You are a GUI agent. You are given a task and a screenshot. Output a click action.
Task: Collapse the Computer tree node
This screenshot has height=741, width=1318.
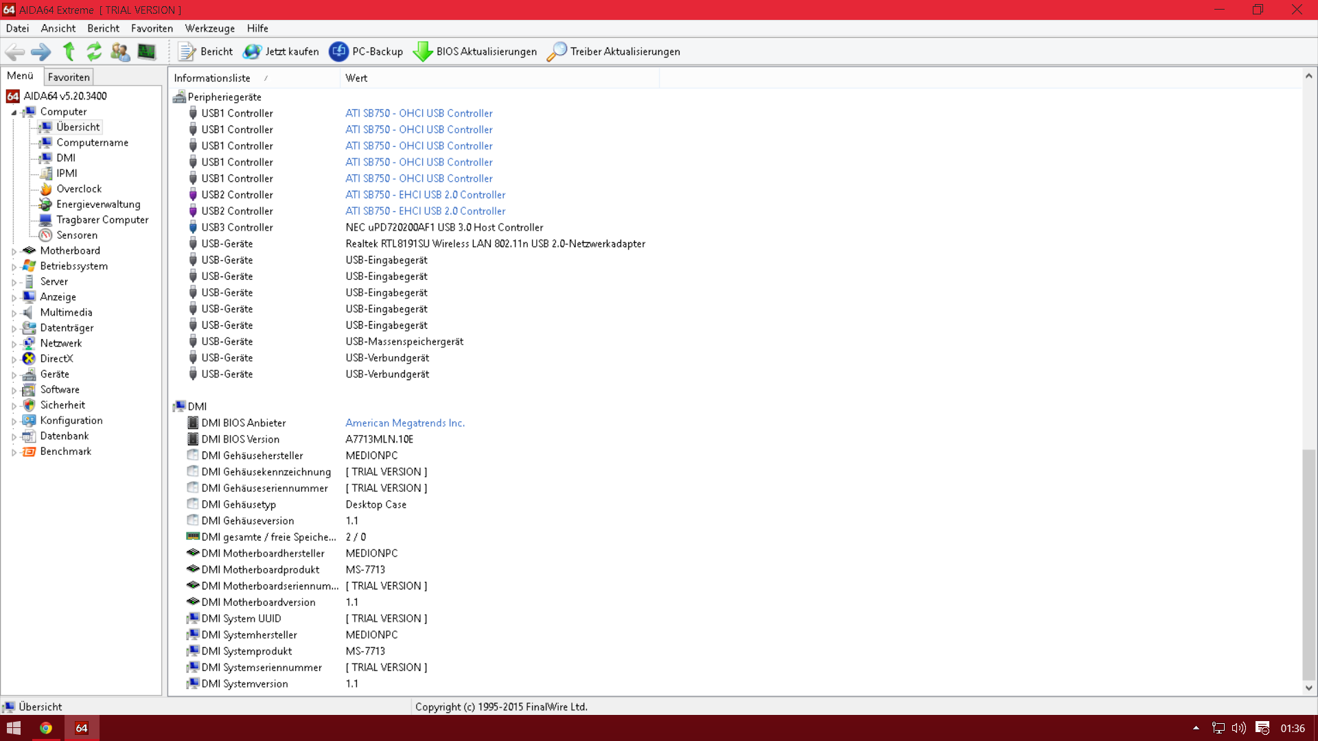point(14,112)
